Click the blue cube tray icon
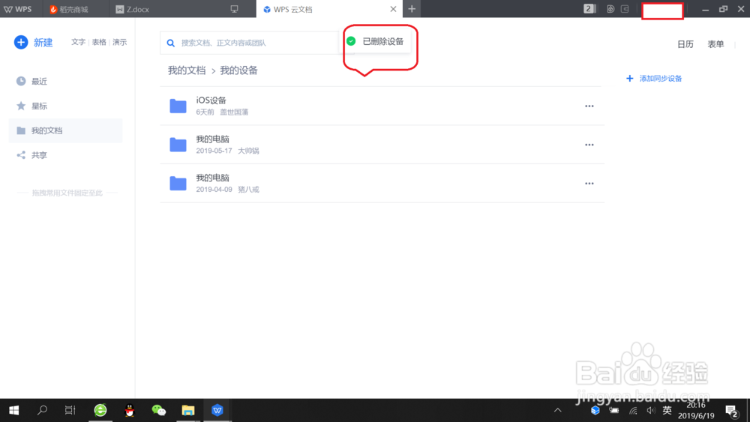Image resolution: width=750 pixels, height=422 pixels. tap(595, 410)
